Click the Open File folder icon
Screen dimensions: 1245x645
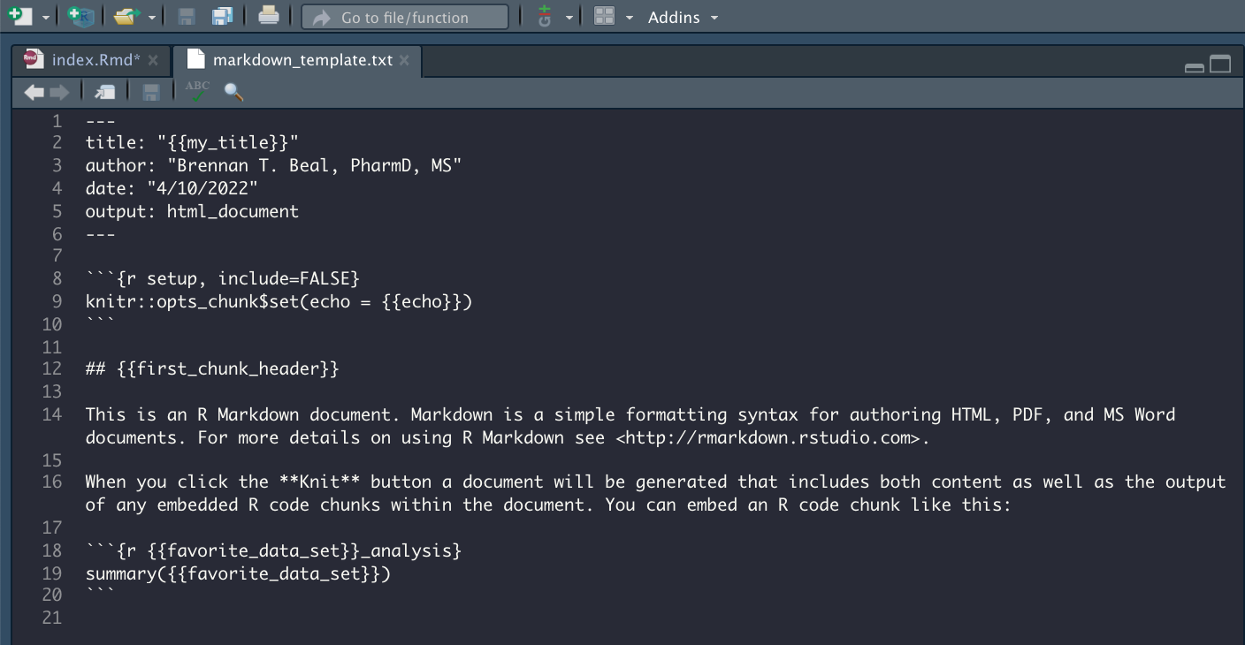(x=127, y=16)
